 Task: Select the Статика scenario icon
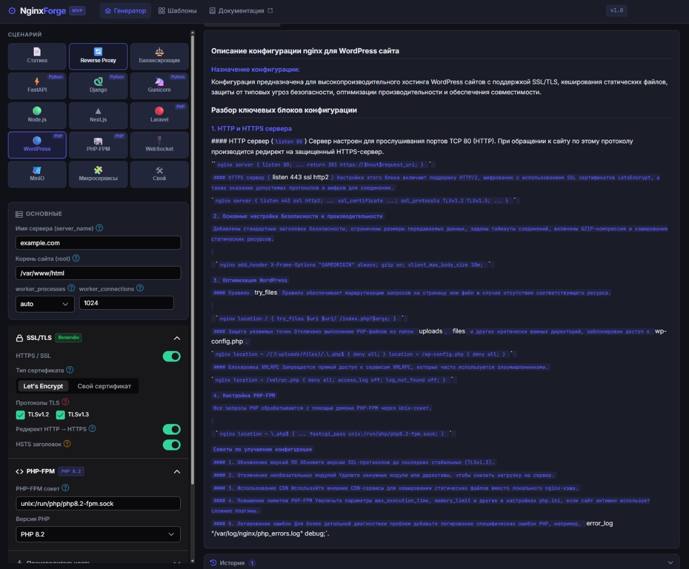pyautogui.click(x=37, y=52)
